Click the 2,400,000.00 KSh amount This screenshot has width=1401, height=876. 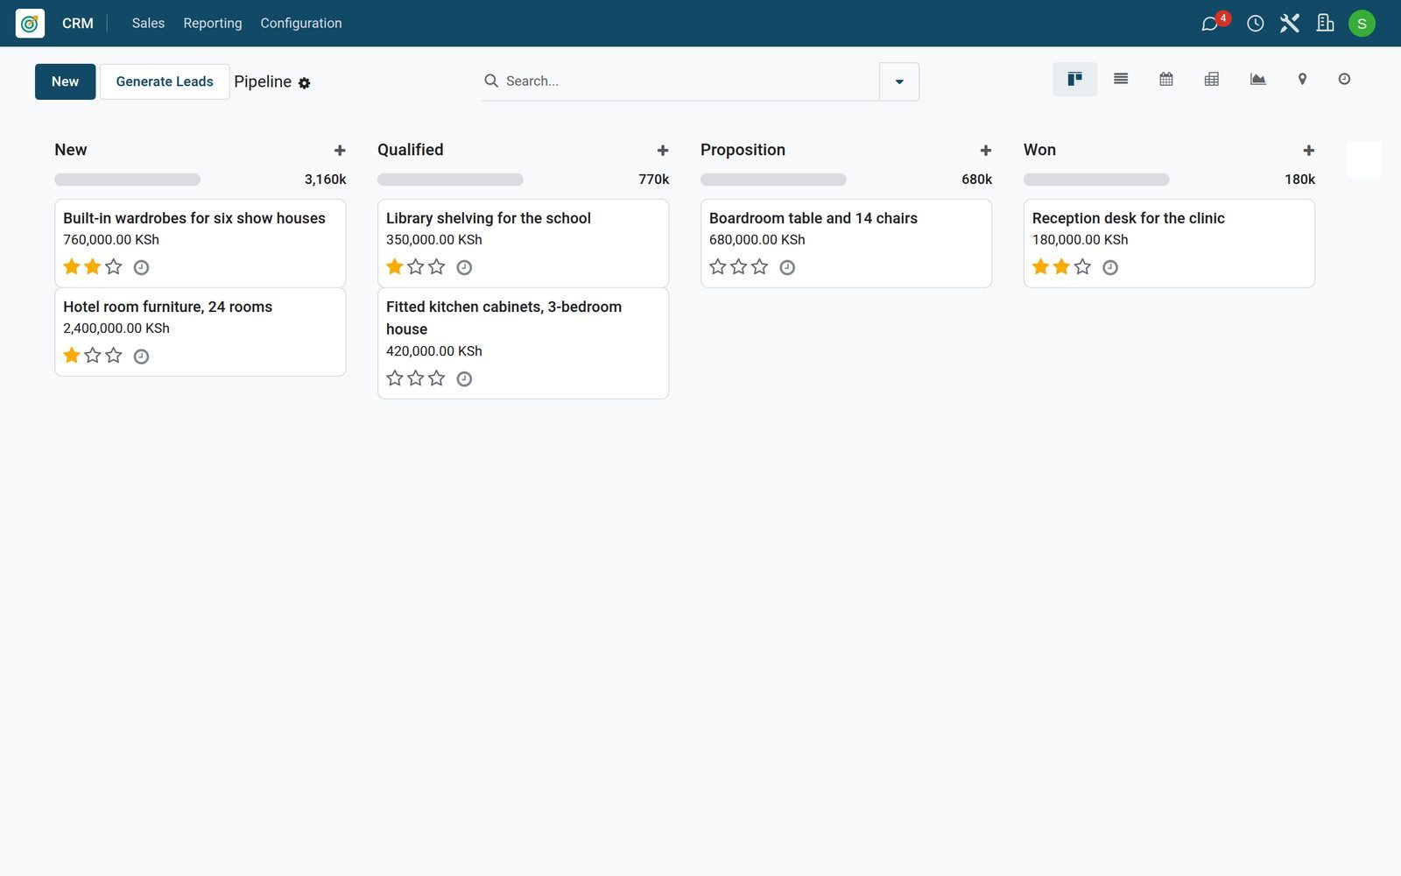(x=116, y=328)
